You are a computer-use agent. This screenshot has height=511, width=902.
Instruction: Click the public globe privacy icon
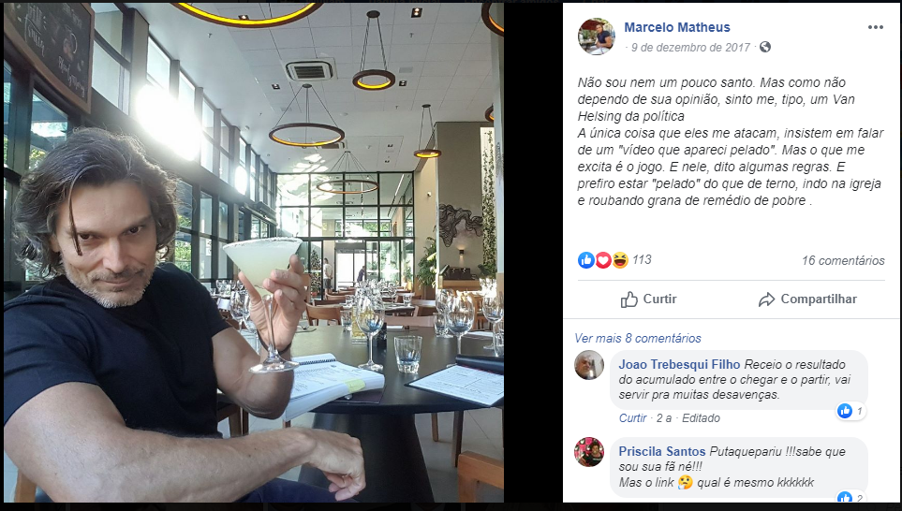coord(765,47)
